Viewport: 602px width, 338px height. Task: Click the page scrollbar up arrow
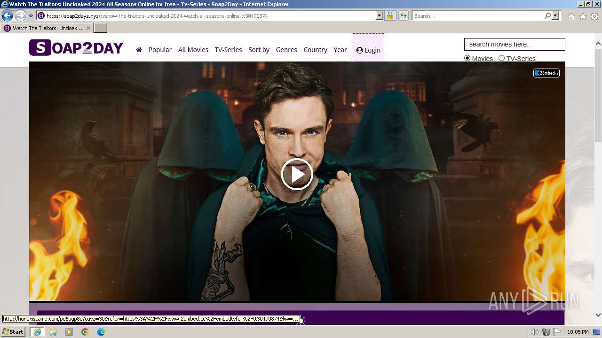[598, 44]
